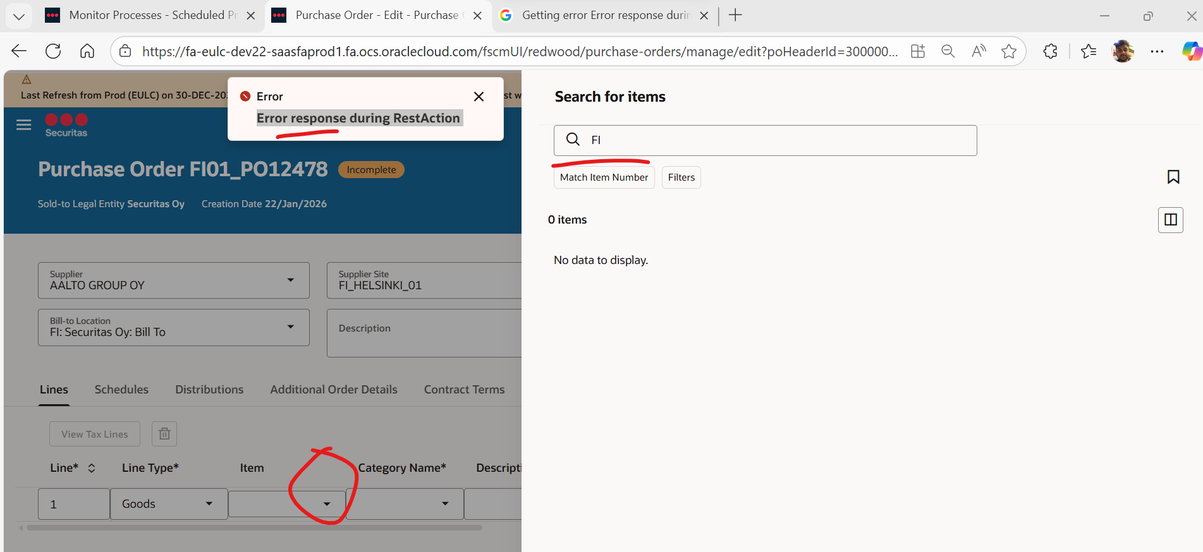Select the Error response during RestAction text
1203x552 pixels.
(358, 118)
